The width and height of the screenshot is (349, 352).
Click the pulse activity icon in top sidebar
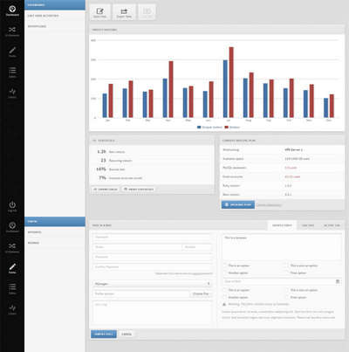tap(12, 93)
